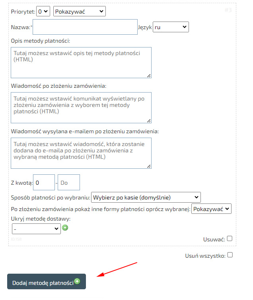Click the Wiadomość po złożeniu zamówienia textarea
253x300 pixels.
click(x=81, y=107)
